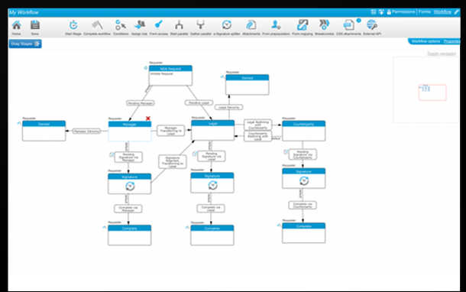The image size is (466, 292).
Task: Select the Manager stage header
Action: [130, 125]
